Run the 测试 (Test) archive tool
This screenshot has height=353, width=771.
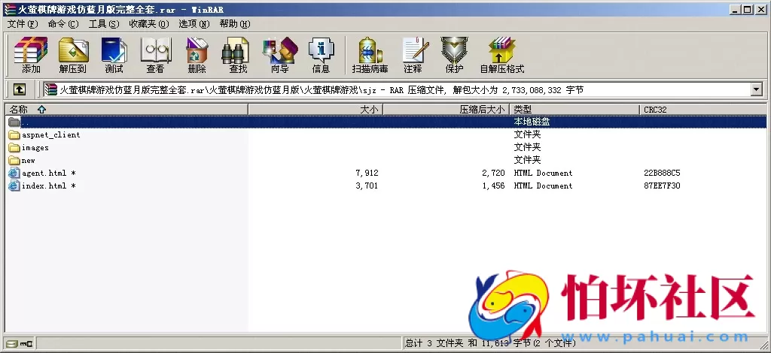pyautogui.click(x=114, y=54)
